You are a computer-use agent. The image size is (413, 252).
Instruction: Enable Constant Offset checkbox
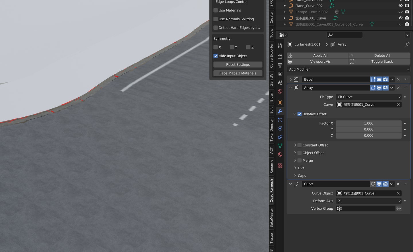[x=299, y=145]
